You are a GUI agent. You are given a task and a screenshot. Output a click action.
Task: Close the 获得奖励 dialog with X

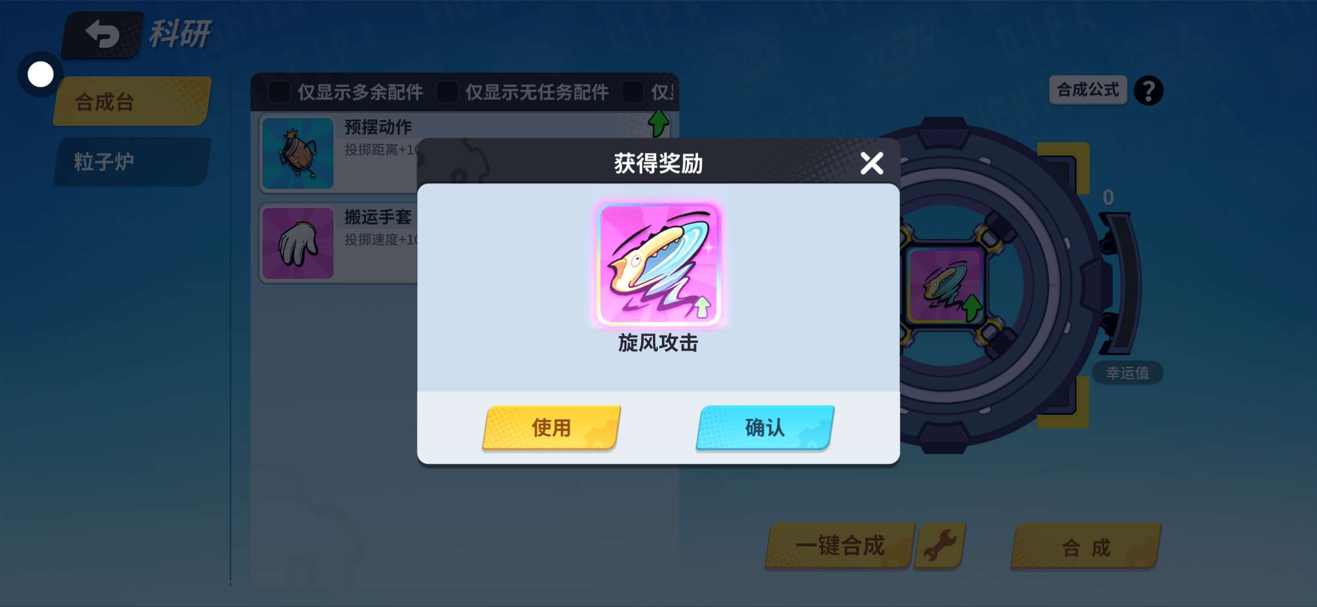872,164
